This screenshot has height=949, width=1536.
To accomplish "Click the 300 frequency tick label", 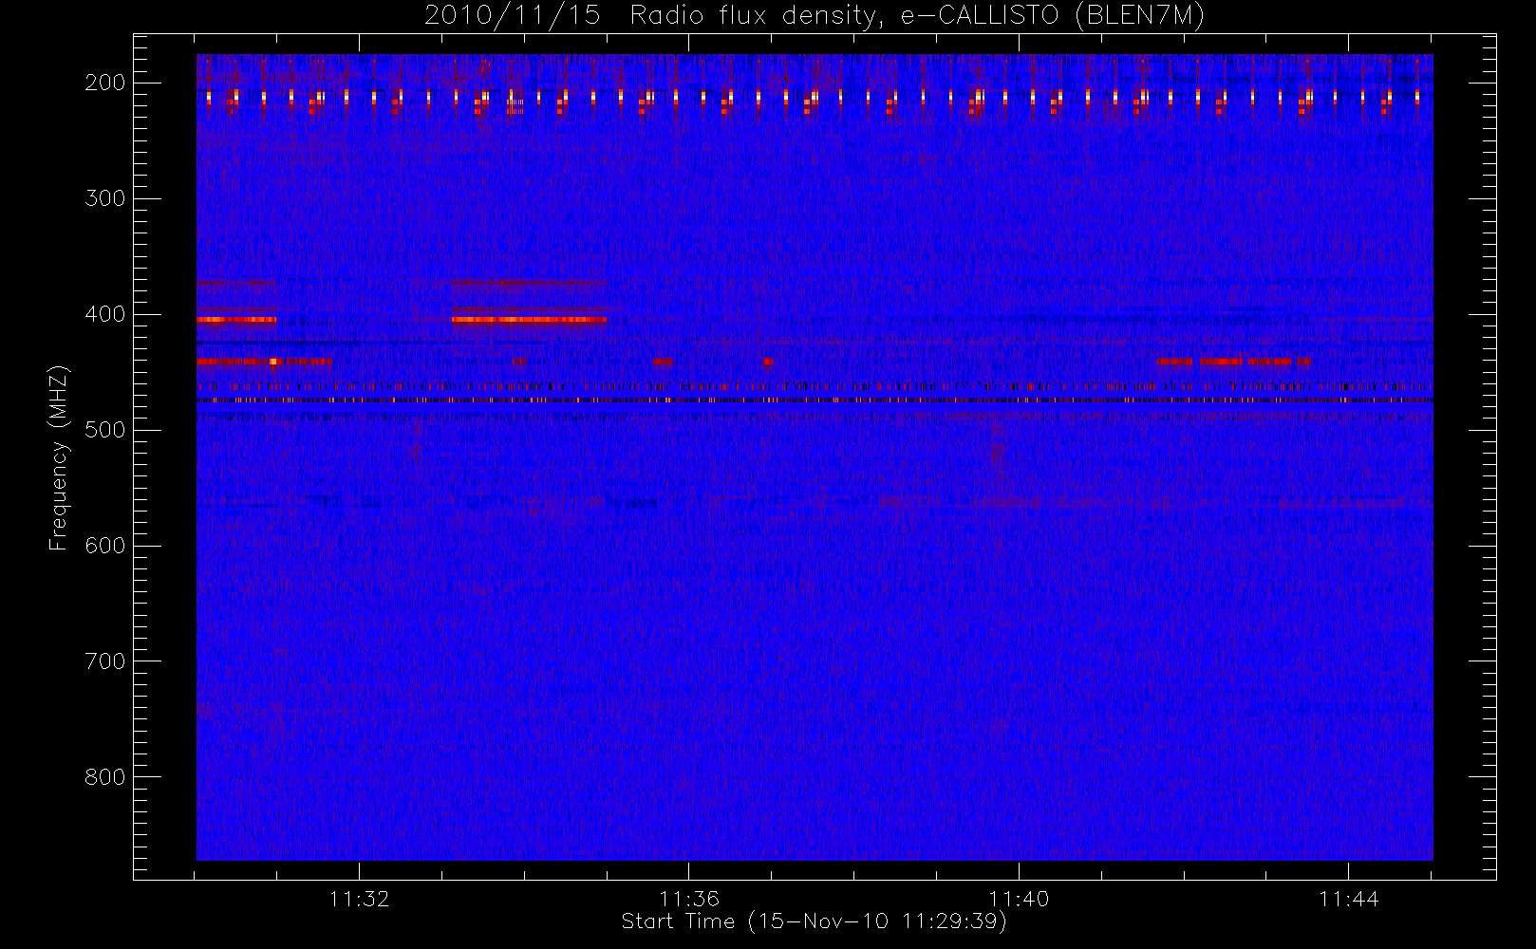I will click(104, 198).
